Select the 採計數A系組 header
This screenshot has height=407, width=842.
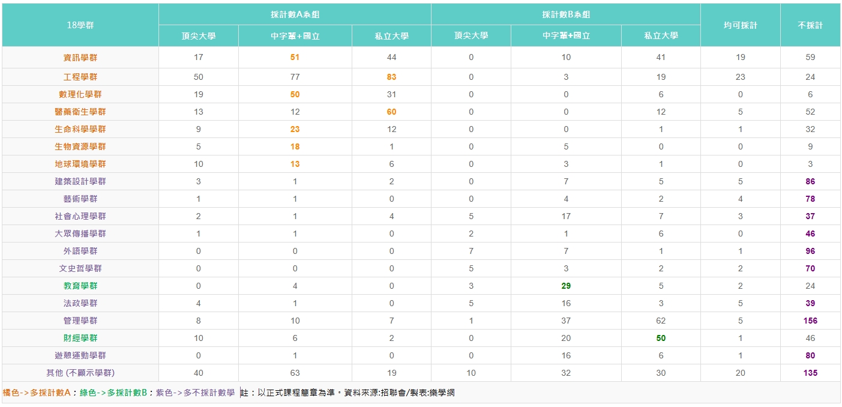pos(295,14)
